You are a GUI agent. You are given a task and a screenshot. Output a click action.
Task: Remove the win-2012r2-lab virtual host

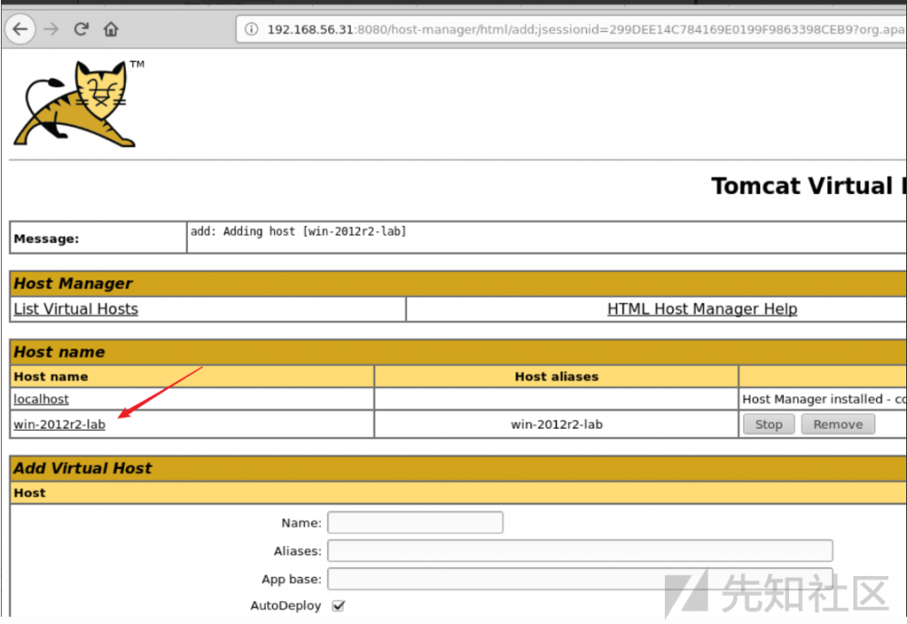[x=837, y=424]
